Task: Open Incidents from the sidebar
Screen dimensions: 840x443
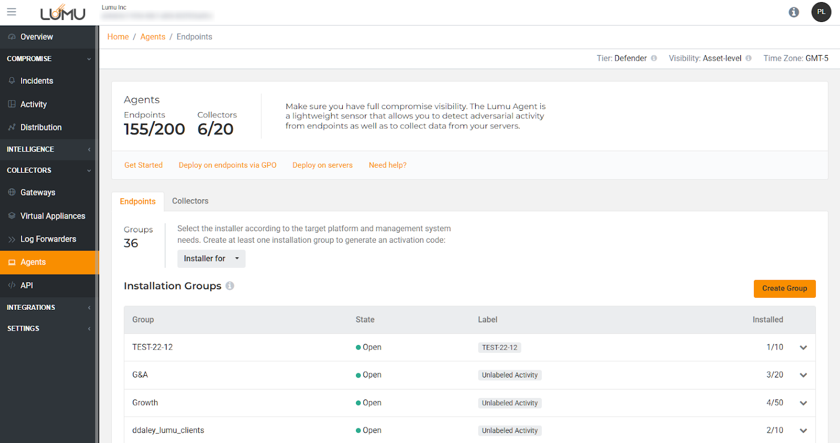Action: pyautogui.click(x=37, y=81)
